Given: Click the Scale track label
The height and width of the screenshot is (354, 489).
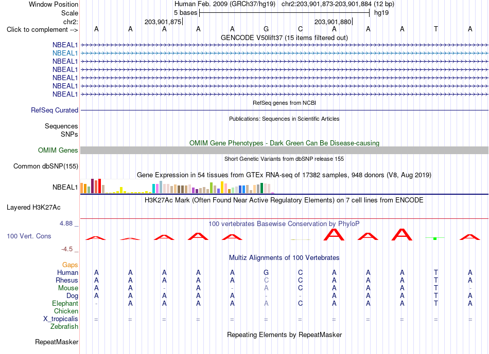Looking at the screenshot, I should point(69,13).
